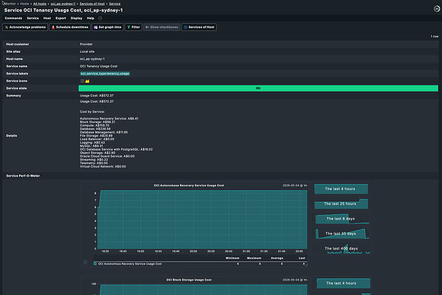Select 'The last 25 hours' graph thumbnail

(x=341, y=204)
